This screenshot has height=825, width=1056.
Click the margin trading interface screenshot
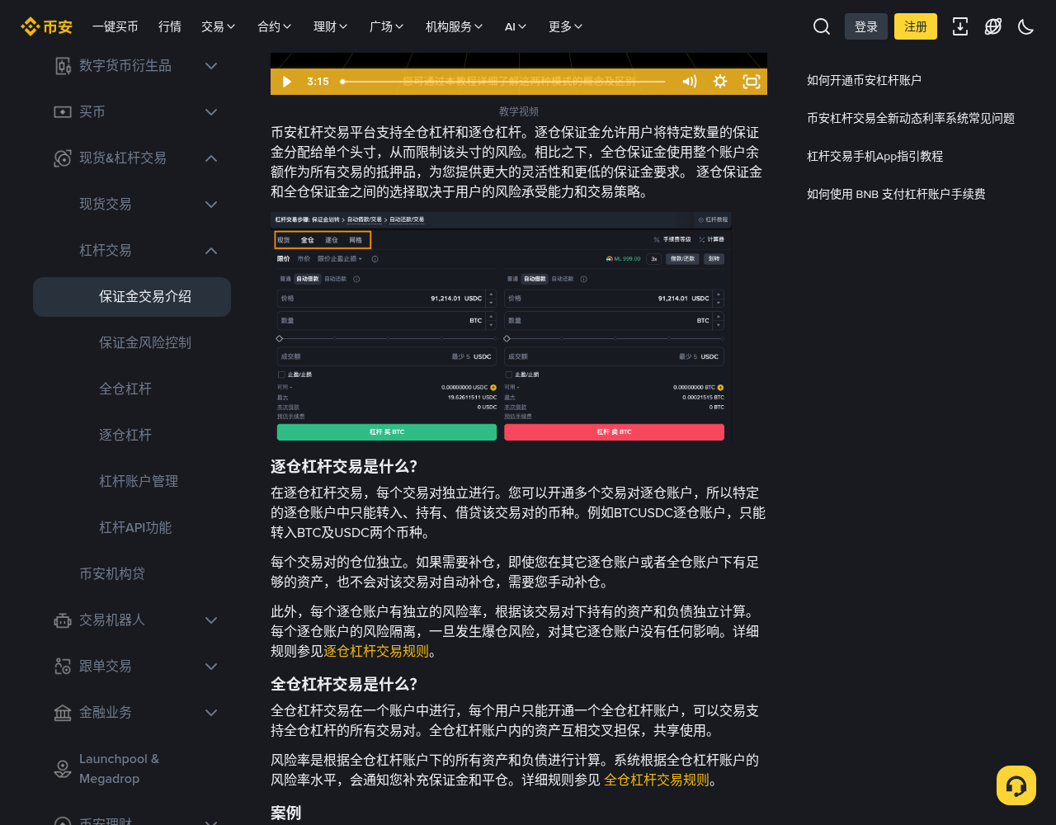501,328
